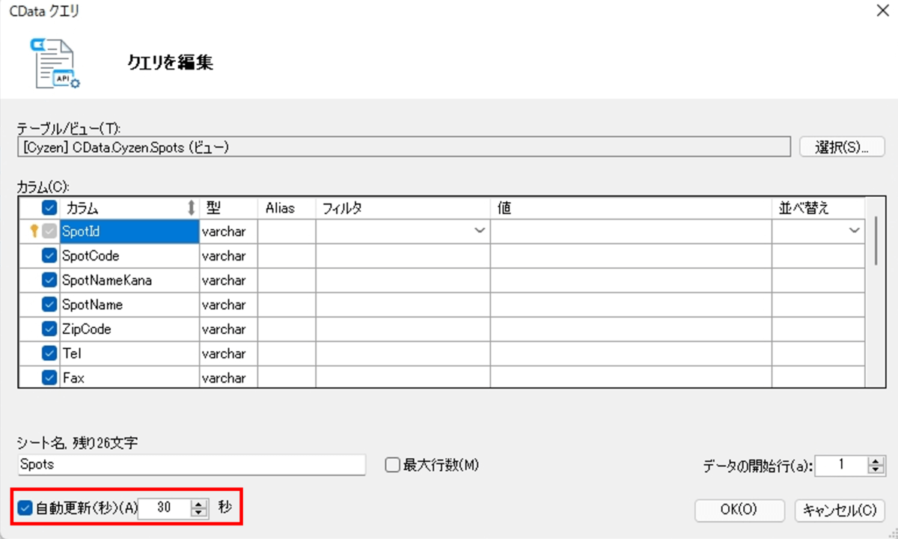Uncheck the Tel column checkbox
The width and height of the screenshot is (898, 539).
tap(49, 353)
